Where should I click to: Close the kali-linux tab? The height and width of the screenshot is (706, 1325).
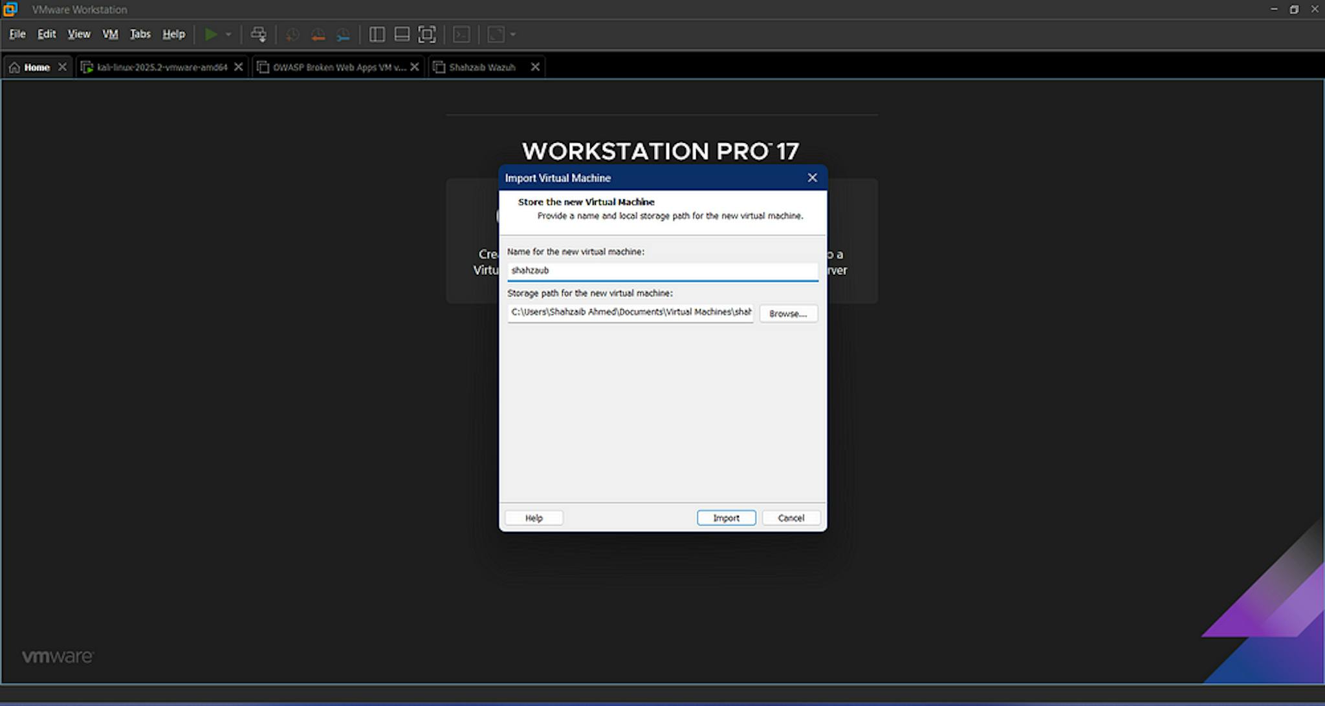[238, 67]
